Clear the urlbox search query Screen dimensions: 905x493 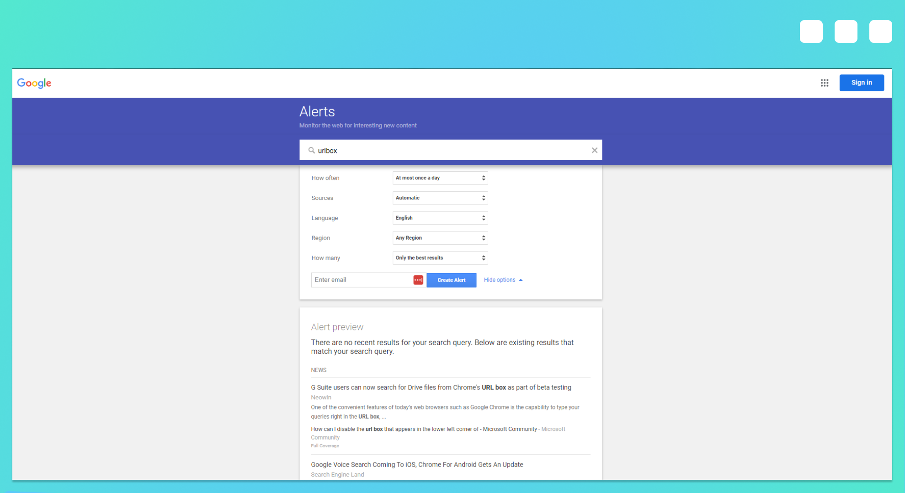pyautogui.click(x=594, y=150)
